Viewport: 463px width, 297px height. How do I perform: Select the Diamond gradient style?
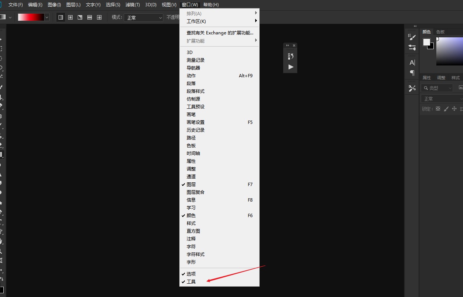click(99, 17)
